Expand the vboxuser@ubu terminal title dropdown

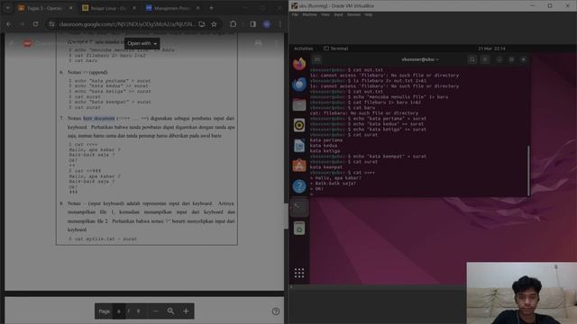pos(420,59)
